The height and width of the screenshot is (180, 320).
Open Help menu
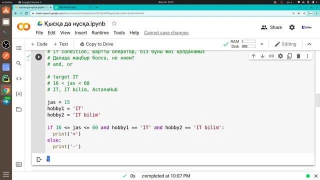[x=134, y=33]
